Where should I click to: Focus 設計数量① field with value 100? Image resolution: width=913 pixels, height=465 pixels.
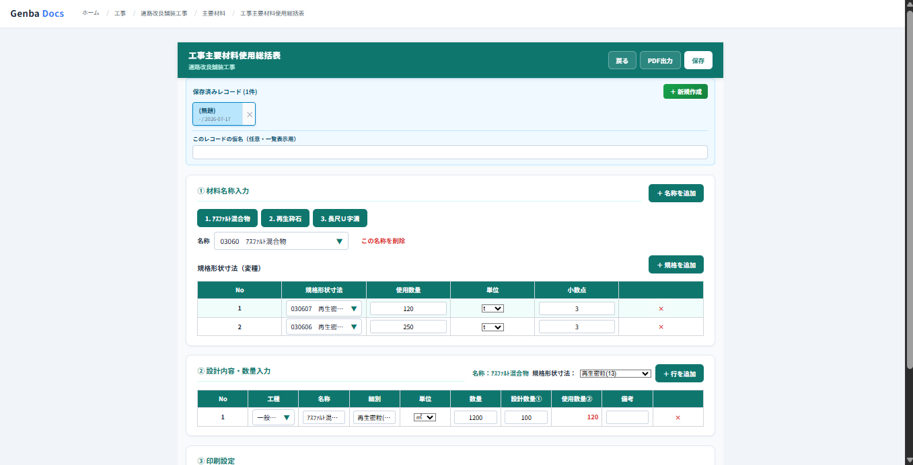tap(526, 417)
